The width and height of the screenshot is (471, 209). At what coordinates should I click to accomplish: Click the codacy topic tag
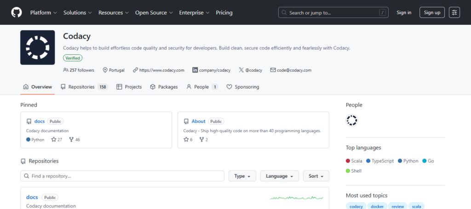pyautogui.click(x=356, y=207)
